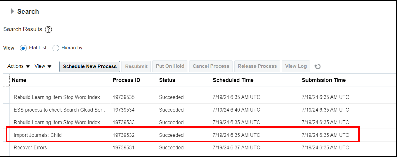
Task: Click the View menu label
Action: point(39,66)
